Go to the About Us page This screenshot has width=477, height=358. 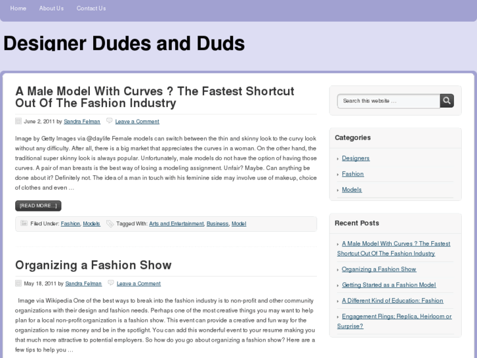[x=51, y=9]
